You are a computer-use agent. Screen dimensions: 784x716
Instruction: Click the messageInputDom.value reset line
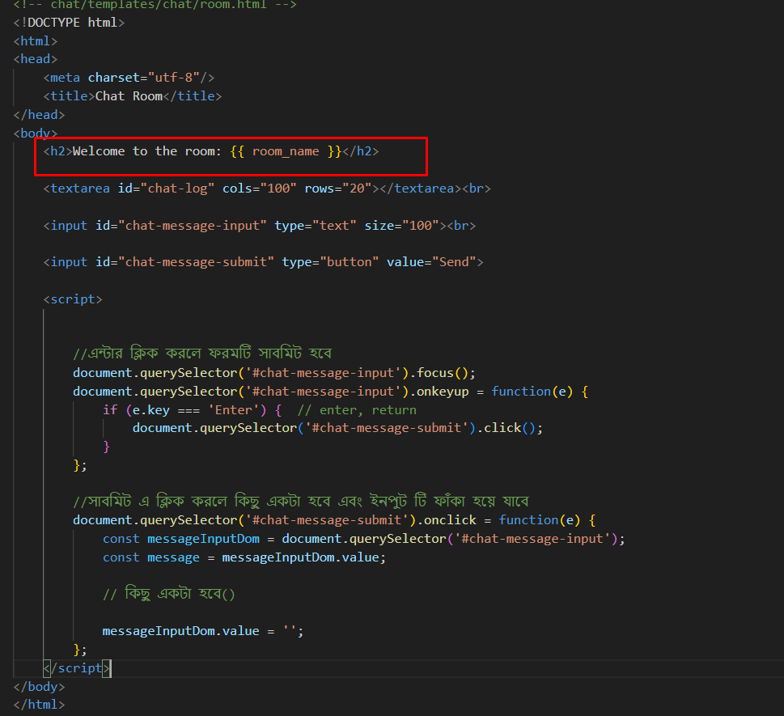tap(203, 631)
